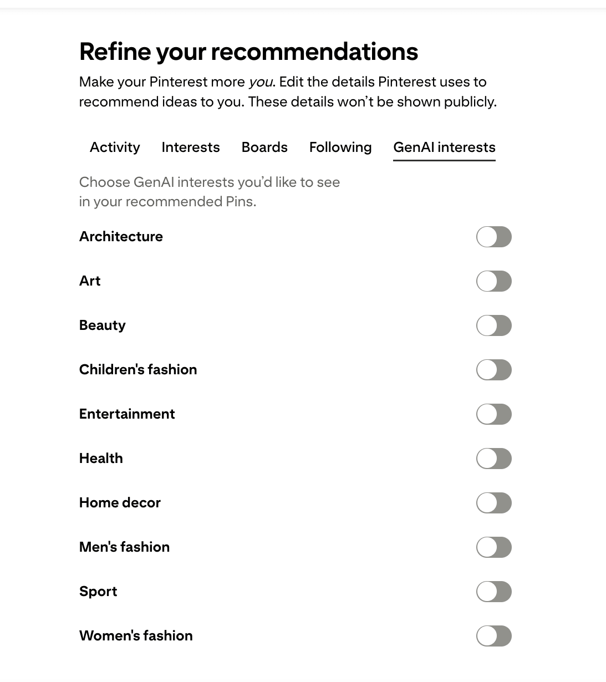Click the Refine your recommendations heading
The image size is (606, 682).
coord(248,52)
